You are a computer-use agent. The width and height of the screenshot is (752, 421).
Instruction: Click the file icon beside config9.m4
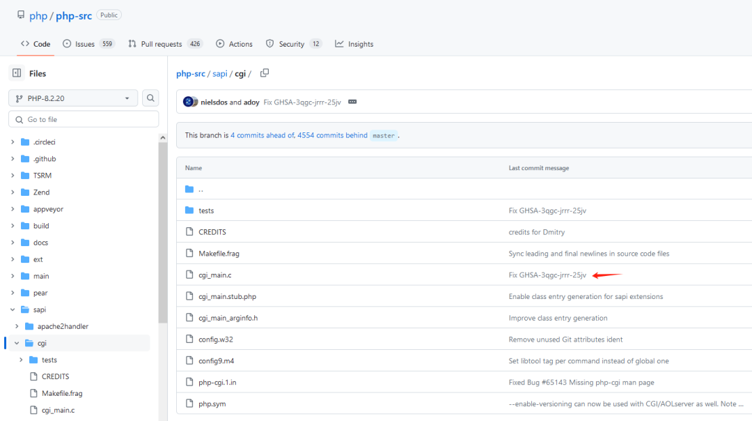[x=189, y=360]
